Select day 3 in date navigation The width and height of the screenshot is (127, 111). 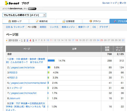[x=27, y=40]
